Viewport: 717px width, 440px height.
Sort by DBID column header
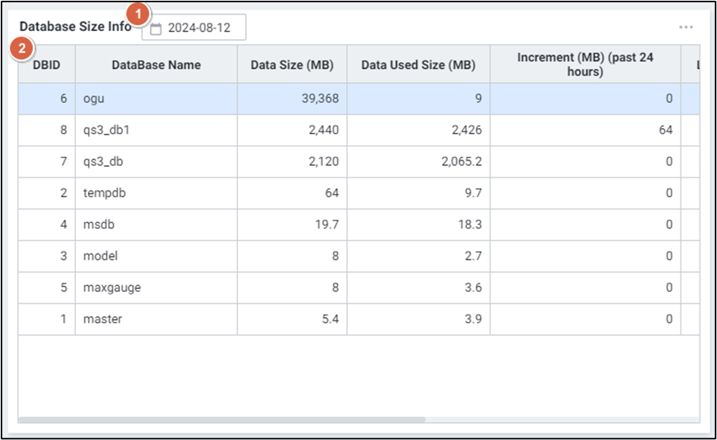(x=46, y=64)
